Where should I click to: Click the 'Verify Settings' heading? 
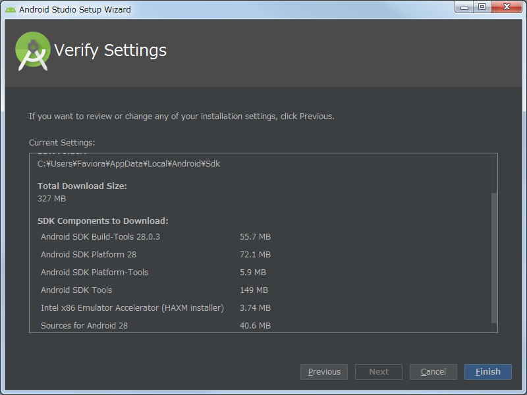click(x=110, y=51)
